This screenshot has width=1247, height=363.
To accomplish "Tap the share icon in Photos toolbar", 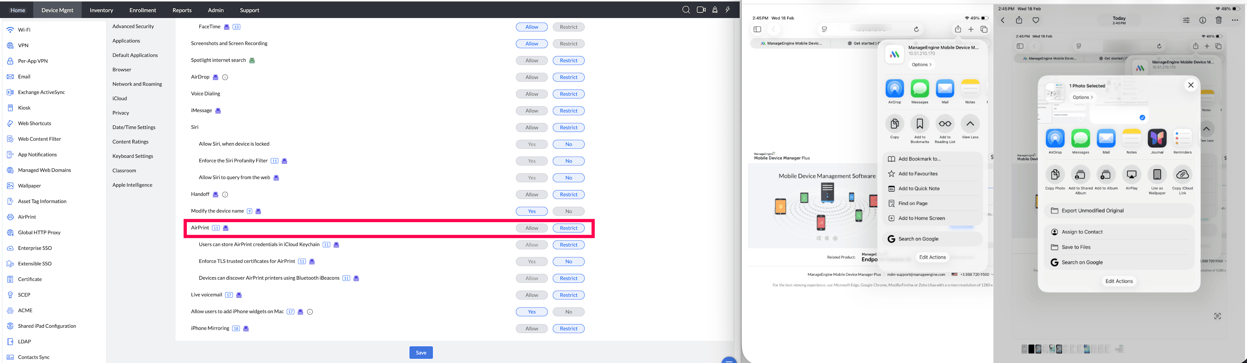I will click(x=1019, y=20).
